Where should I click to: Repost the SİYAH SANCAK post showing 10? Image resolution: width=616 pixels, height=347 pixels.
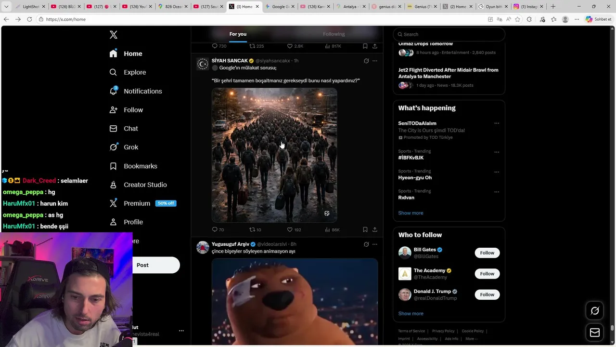tap(255, 229)
